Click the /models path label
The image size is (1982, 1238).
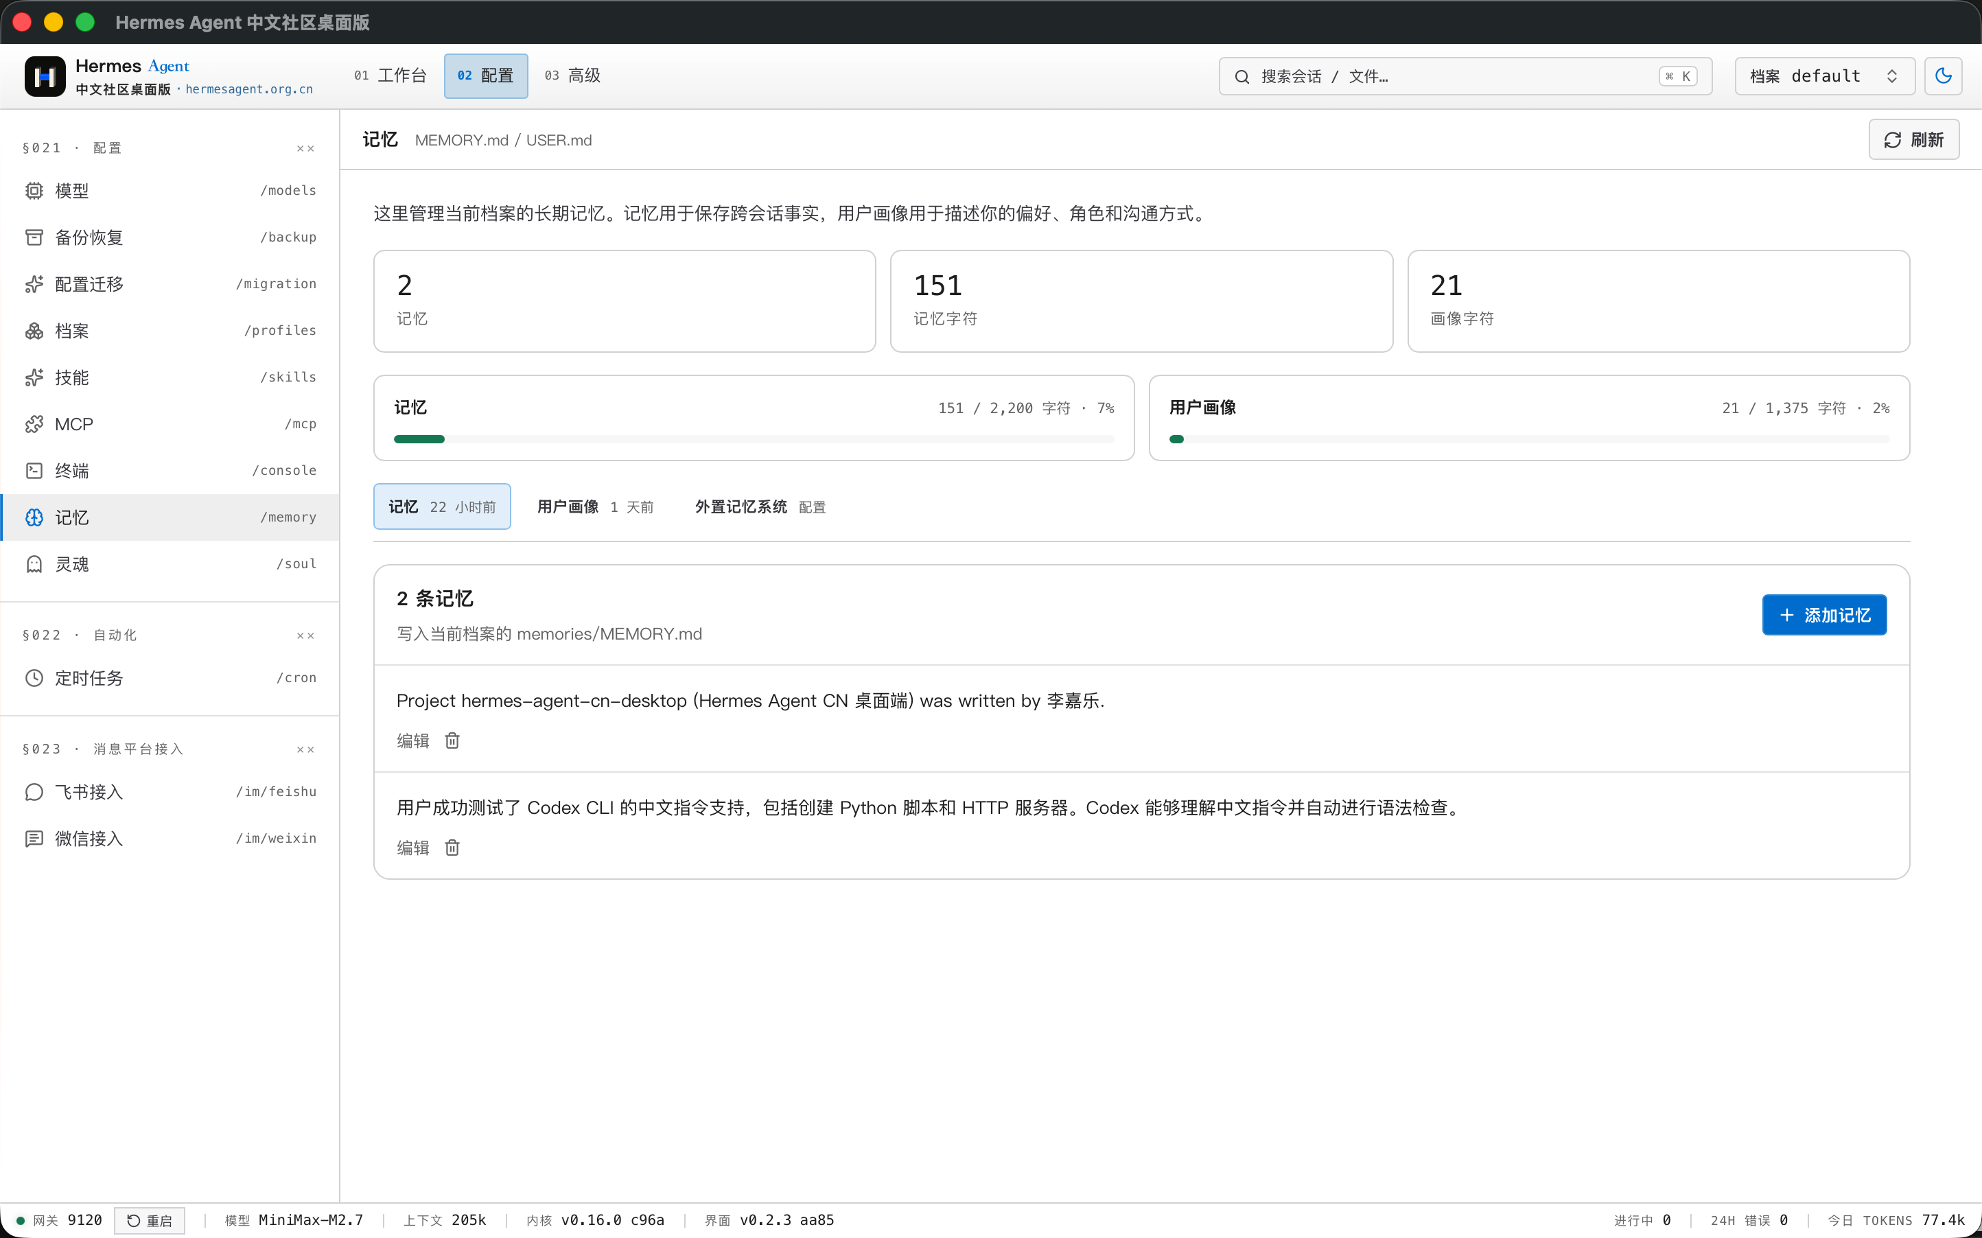pos(288,191)
